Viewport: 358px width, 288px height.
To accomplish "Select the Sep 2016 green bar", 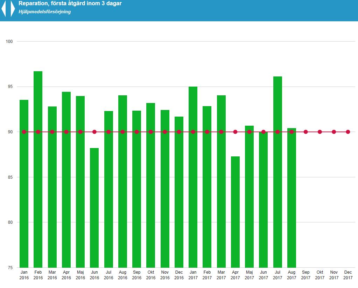I will click(136, 189).
